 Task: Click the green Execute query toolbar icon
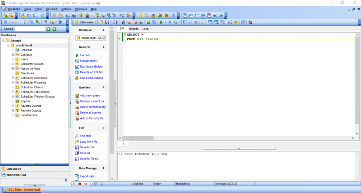tap(161, 22)
